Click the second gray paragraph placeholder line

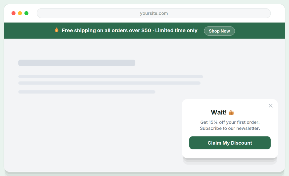[x=109, y=83]
